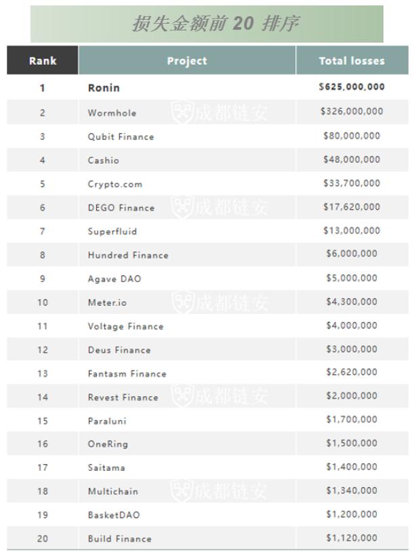Viewport: 416px width, 552px height.
Task: Click the Qubit Finance project name
Action: click(121, 136)
